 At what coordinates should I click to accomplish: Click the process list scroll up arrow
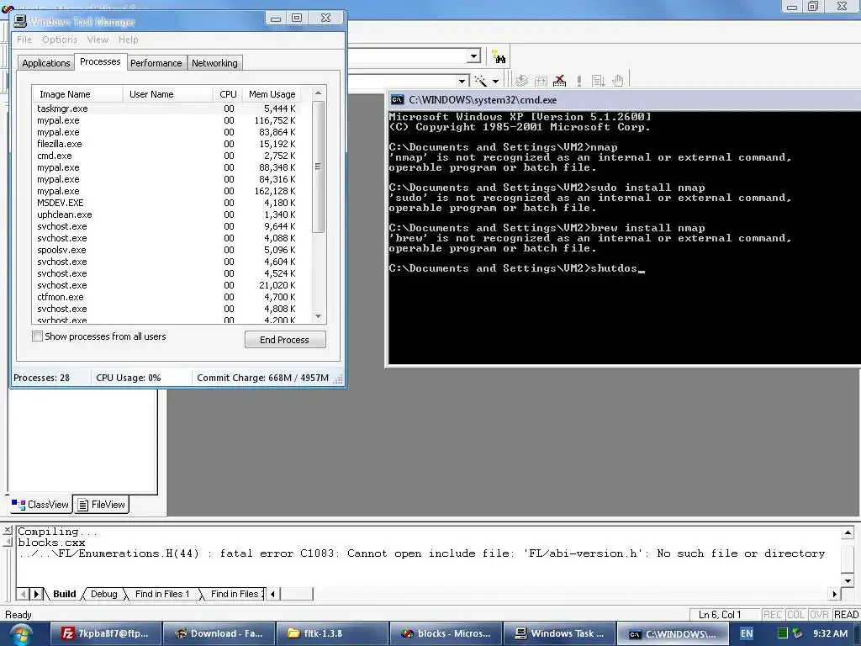[x=318, y=93]
